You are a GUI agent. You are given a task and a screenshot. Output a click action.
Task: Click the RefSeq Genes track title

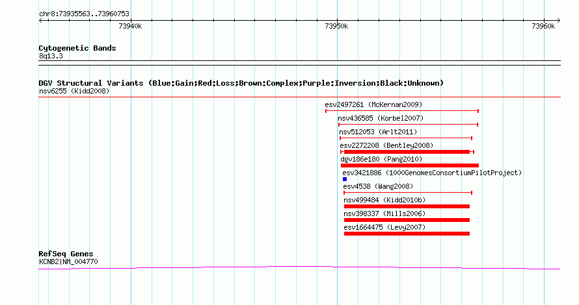(66, 254)
